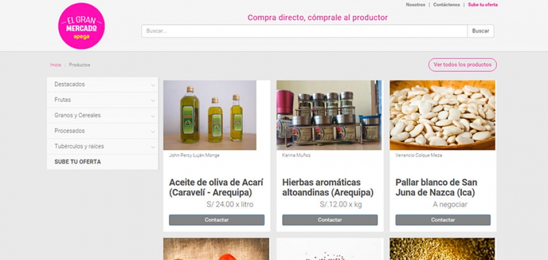Click Ver todos los productos button
This screenshot has height=260, width=548.
(x=463, y=65)
